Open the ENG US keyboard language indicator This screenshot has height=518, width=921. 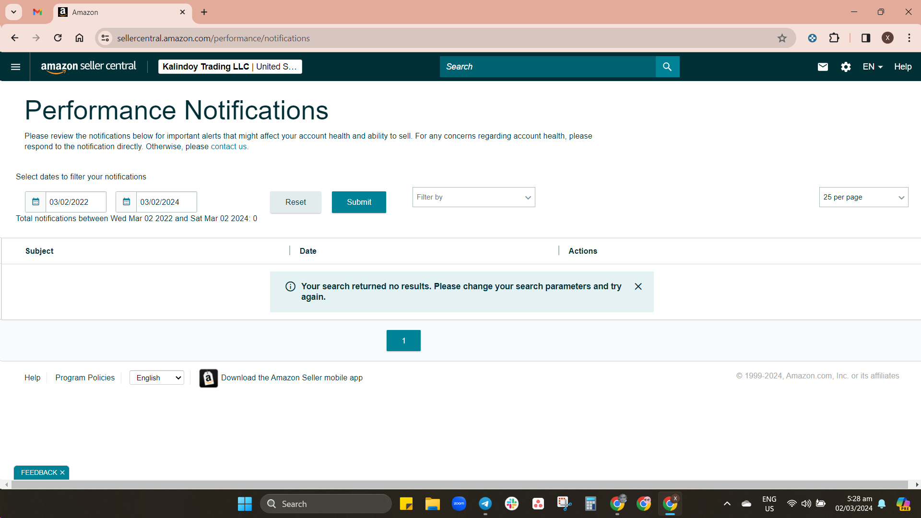769,504
